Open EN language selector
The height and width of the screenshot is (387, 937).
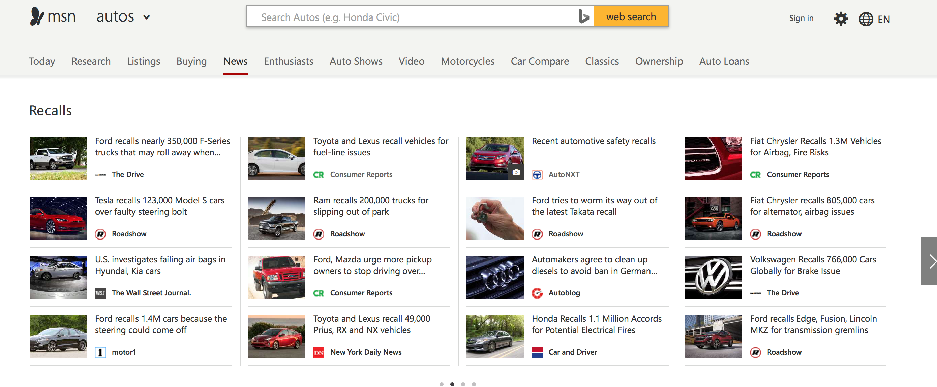pos(883,19)
